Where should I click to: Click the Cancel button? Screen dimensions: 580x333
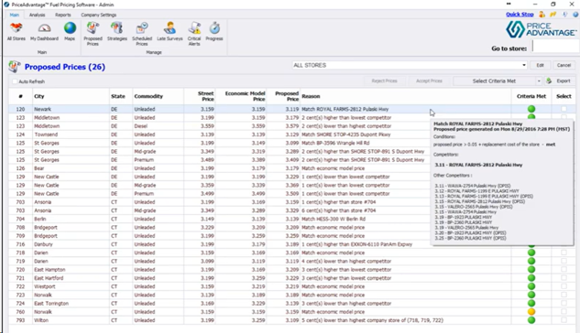tap(564, 65)
